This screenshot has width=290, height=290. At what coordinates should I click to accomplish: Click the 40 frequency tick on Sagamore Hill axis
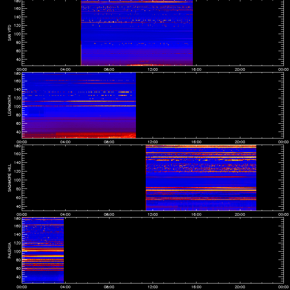pyautogui.click(x=18, y=206)
